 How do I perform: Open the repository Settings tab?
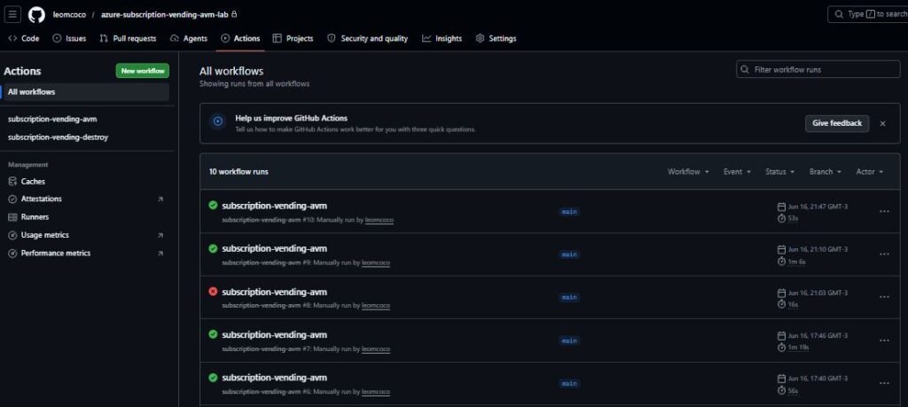[496, 38]
